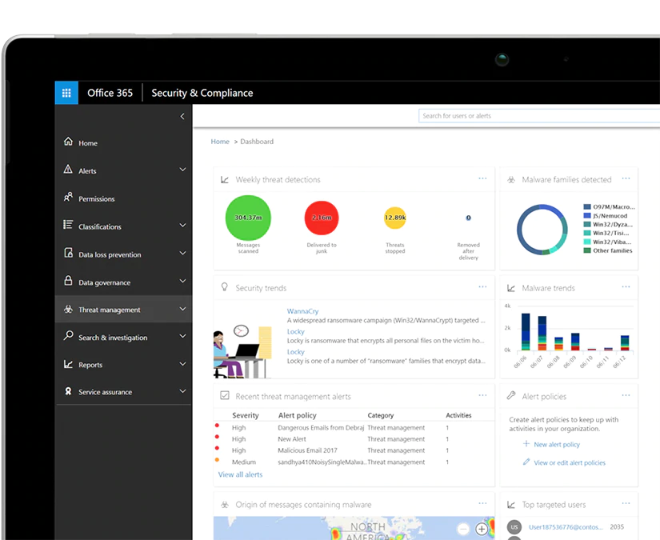
Task: Click the Home icon in sidebar
Action: (x=68, y=142)
